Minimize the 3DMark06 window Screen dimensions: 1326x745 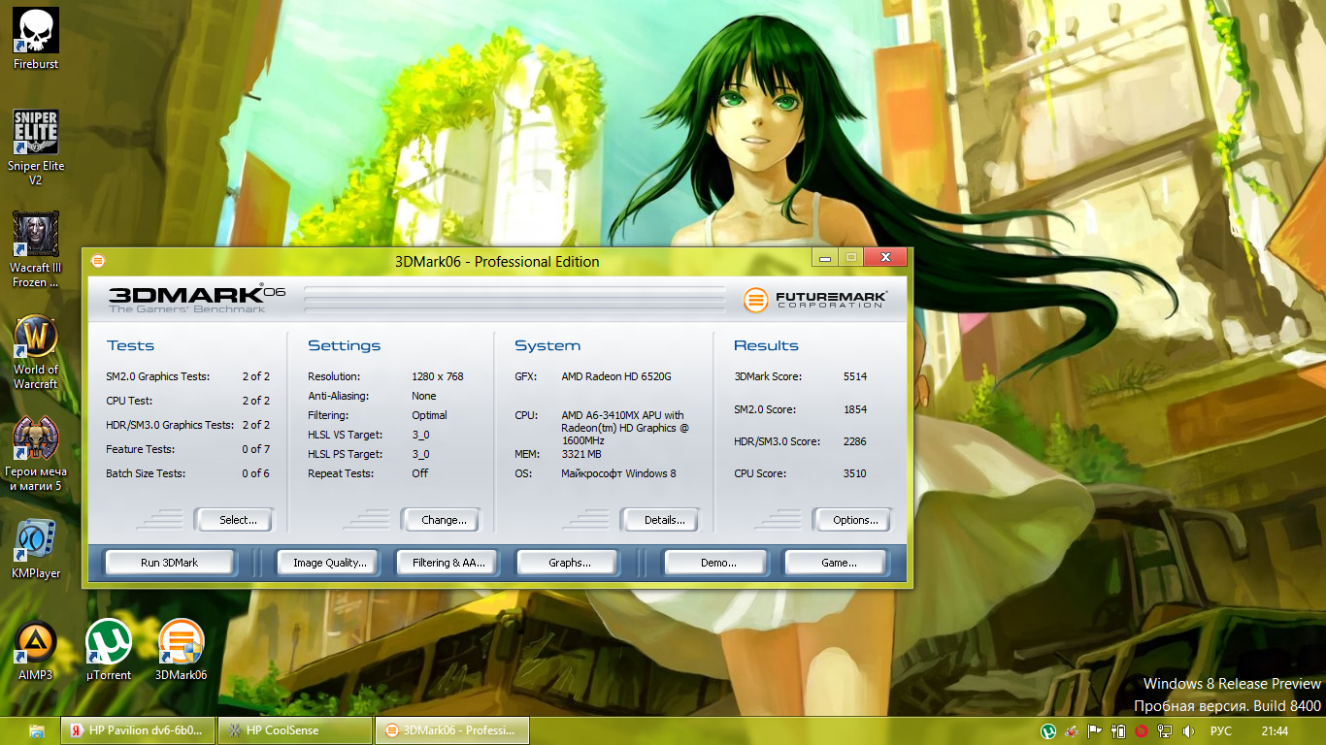[825, 258]
